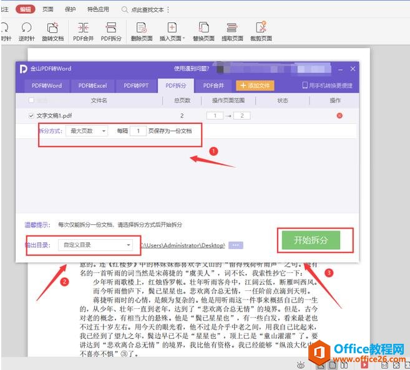Uncheck the 文字文稿1.pdf checkbox
The height and width of the screenshot is (370, 410).
31,116
